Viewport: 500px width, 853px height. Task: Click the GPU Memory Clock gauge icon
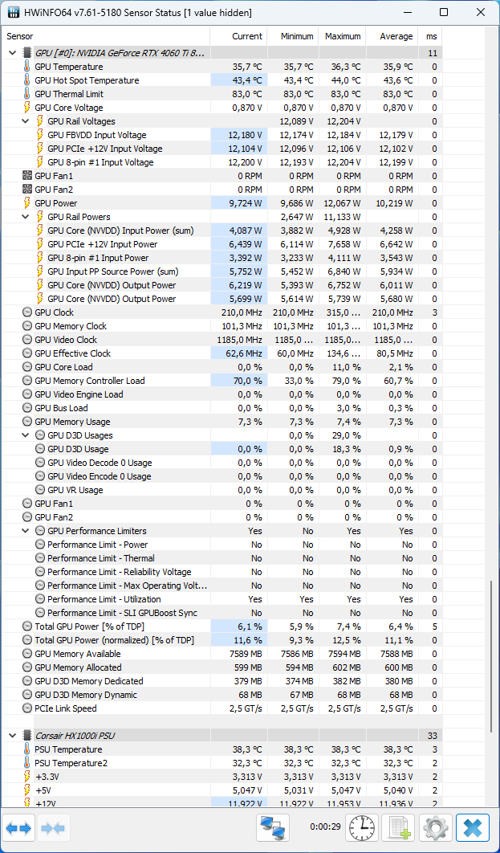point(27,326)
